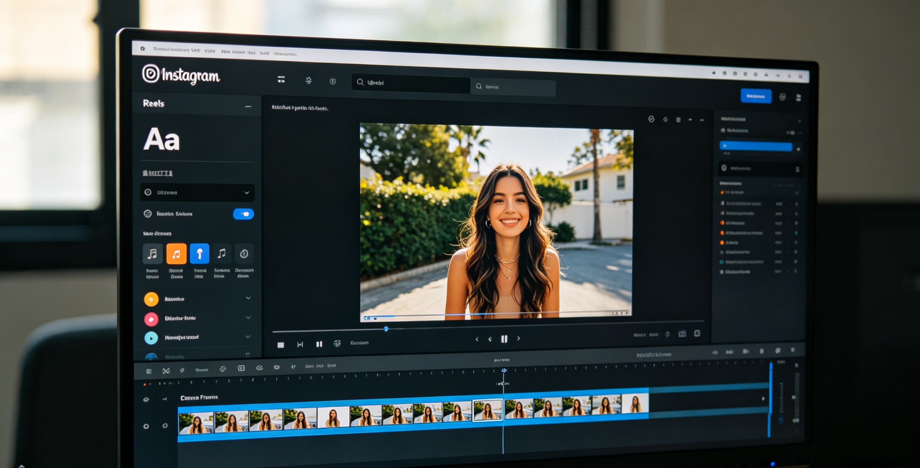Select the eraser tool in timeline toolbar

(x=182, y=370)
